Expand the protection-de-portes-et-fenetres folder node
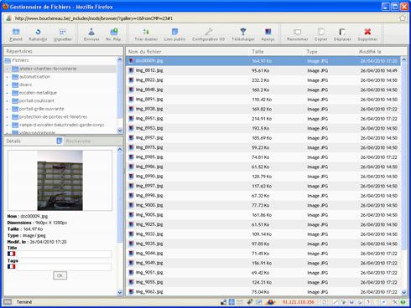 point(8,117)
